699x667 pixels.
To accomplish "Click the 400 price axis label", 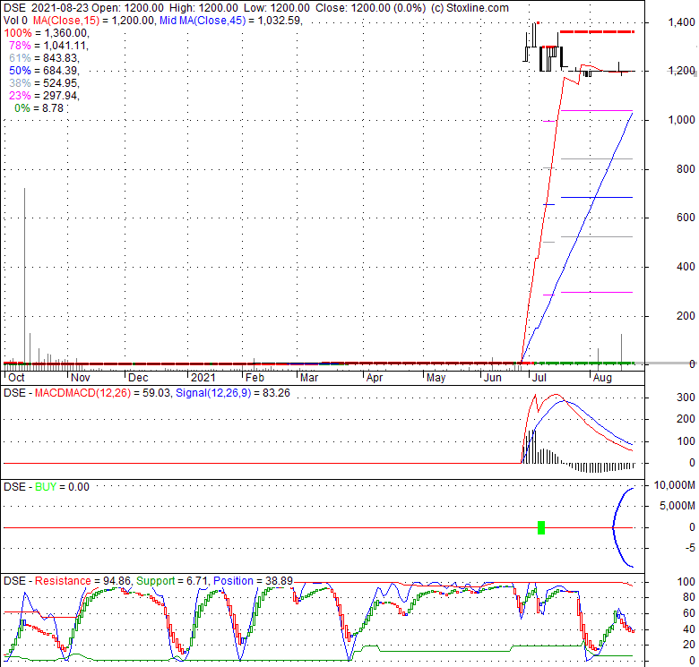I will coord(686,266).
